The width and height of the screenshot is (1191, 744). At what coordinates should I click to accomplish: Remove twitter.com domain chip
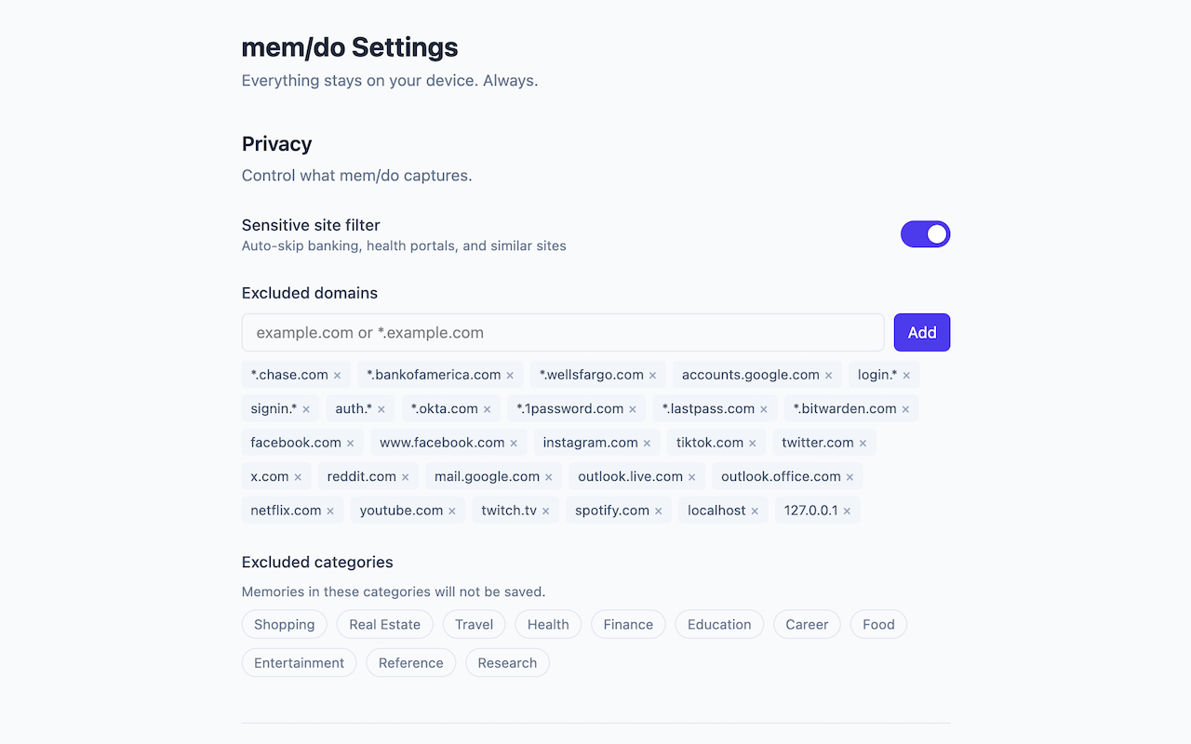(x=862, y=442)
